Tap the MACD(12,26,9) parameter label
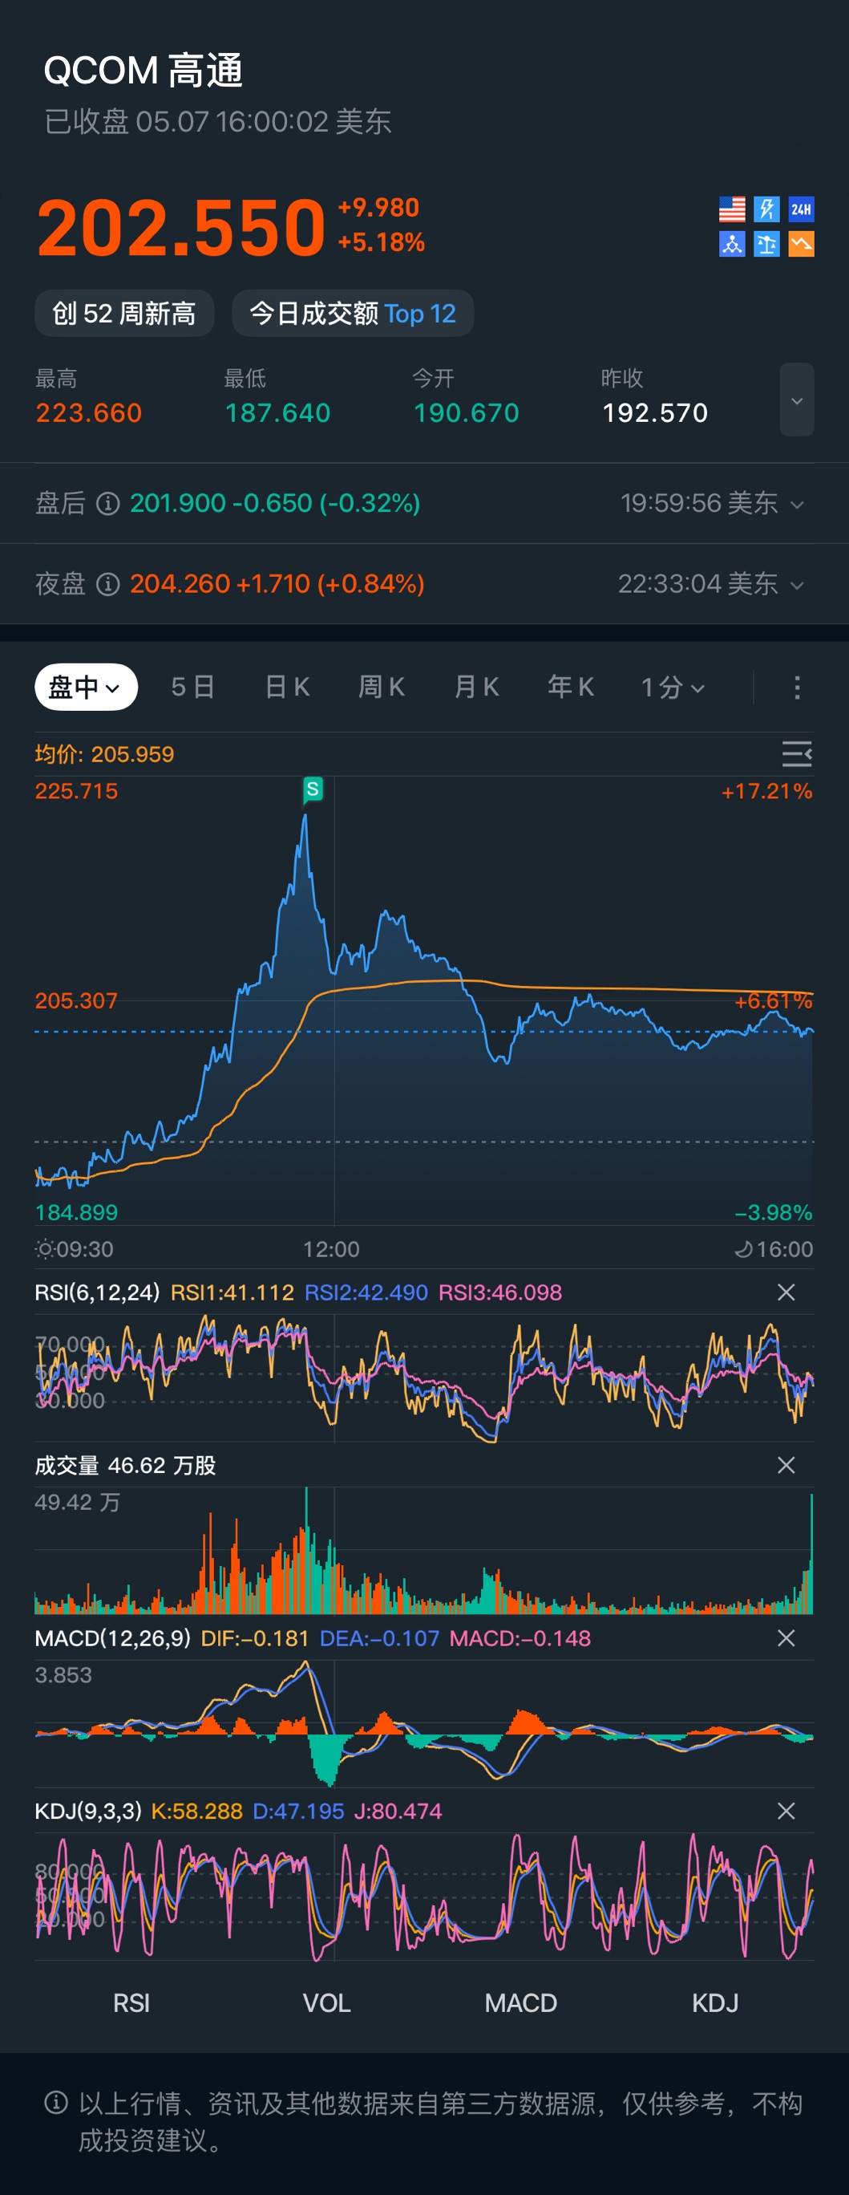 112,1637
